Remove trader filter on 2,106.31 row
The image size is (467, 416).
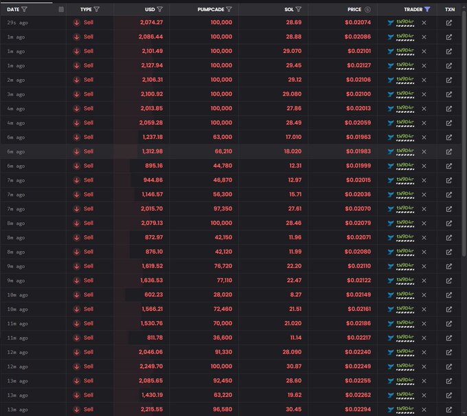tap(424, 80)
